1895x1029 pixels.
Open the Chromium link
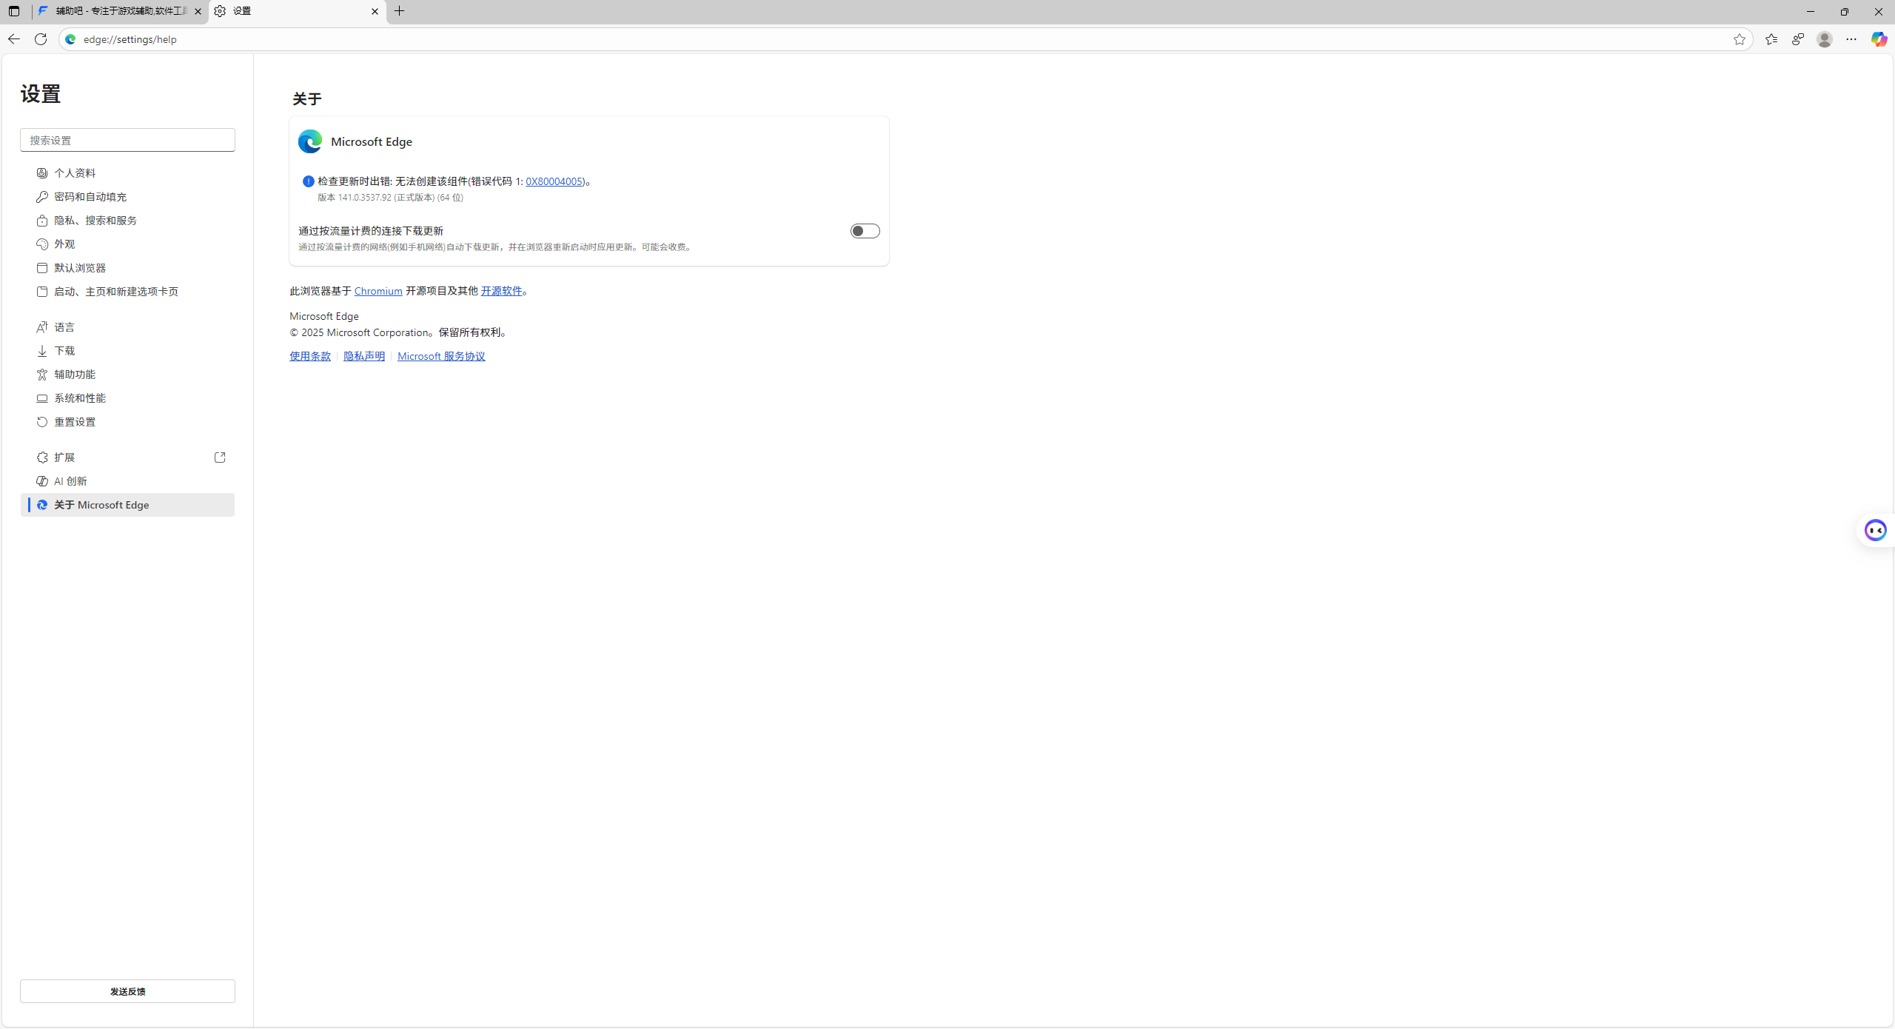tap(378, 291)
